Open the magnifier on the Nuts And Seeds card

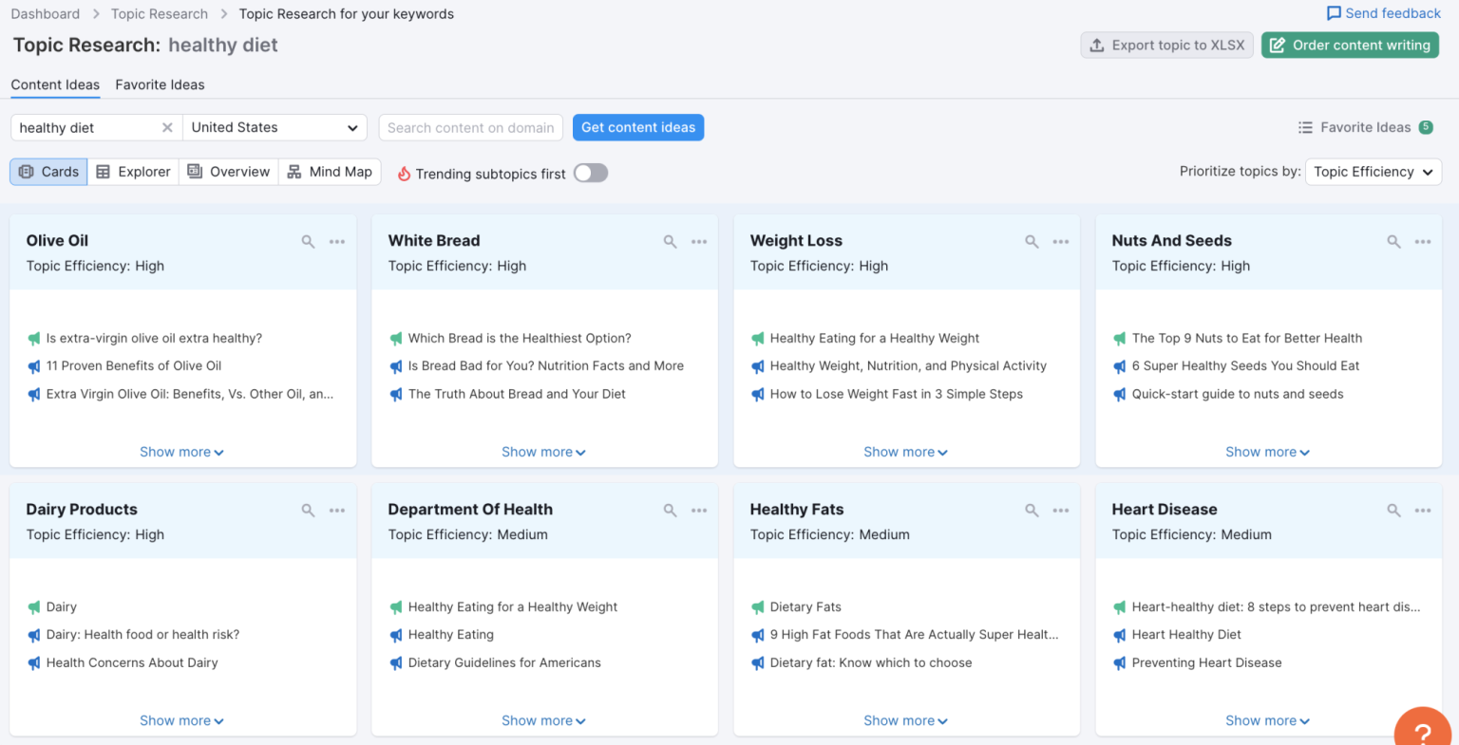pyautogui.click(x=1393, y=241)
